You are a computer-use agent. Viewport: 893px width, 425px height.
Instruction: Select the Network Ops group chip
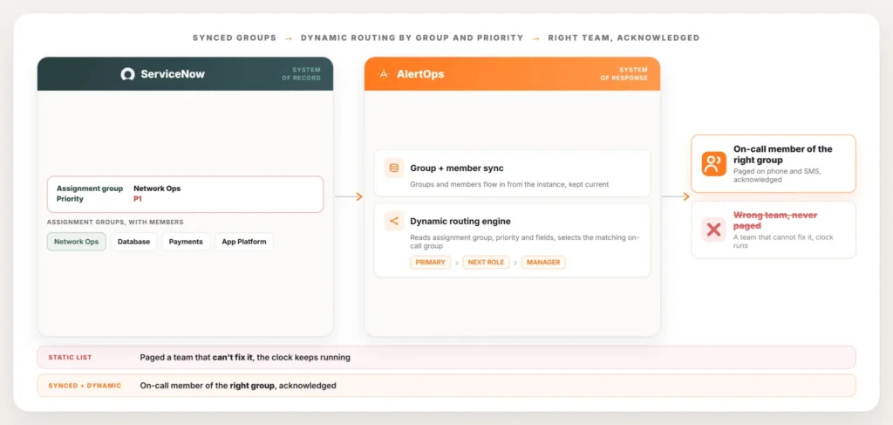point(77,242)
